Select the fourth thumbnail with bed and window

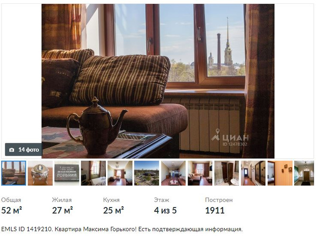point(94,173)
